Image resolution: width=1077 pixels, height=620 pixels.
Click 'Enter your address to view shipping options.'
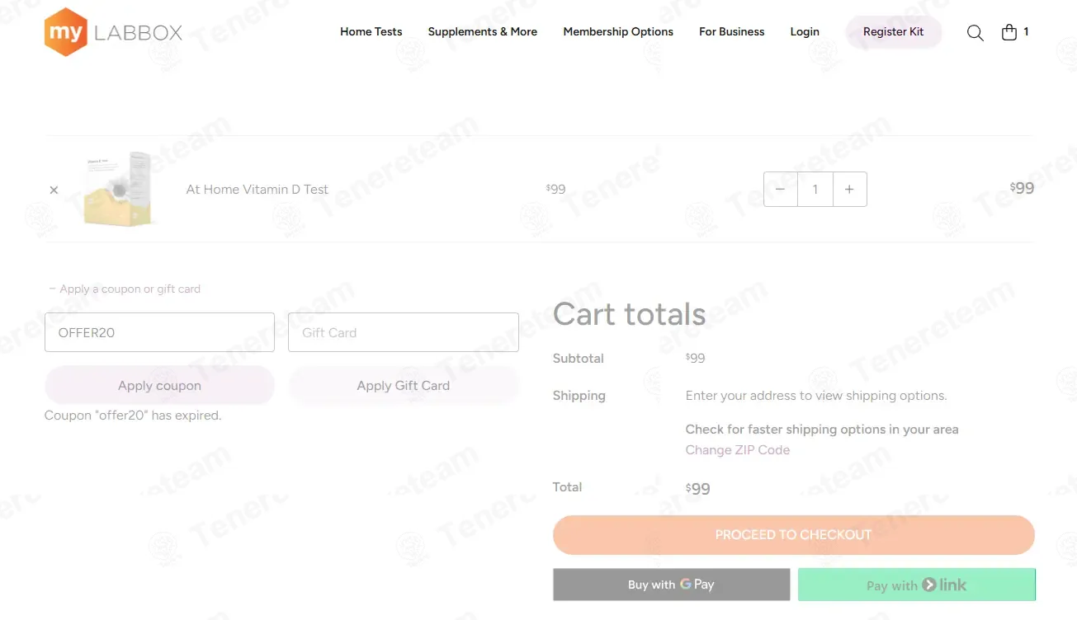(816, 396)
